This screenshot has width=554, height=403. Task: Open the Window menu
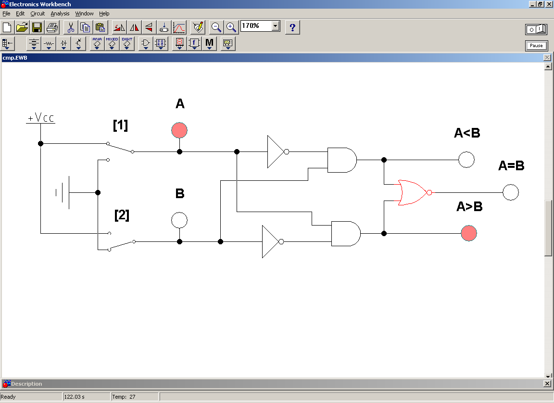(x=84, y=13)
